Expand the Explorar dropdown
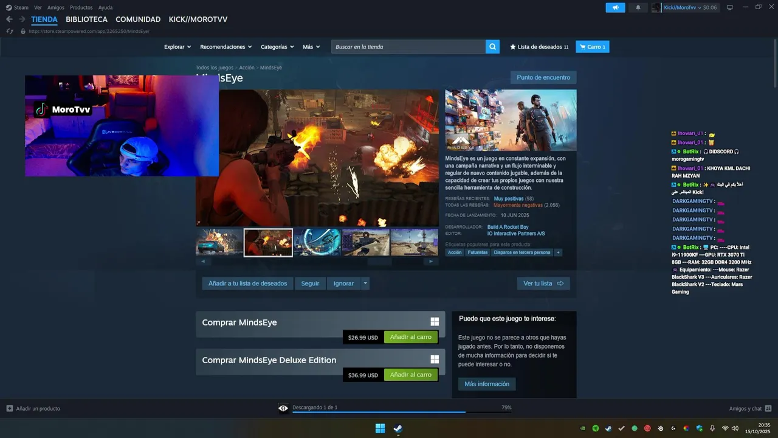 point(177,47)
